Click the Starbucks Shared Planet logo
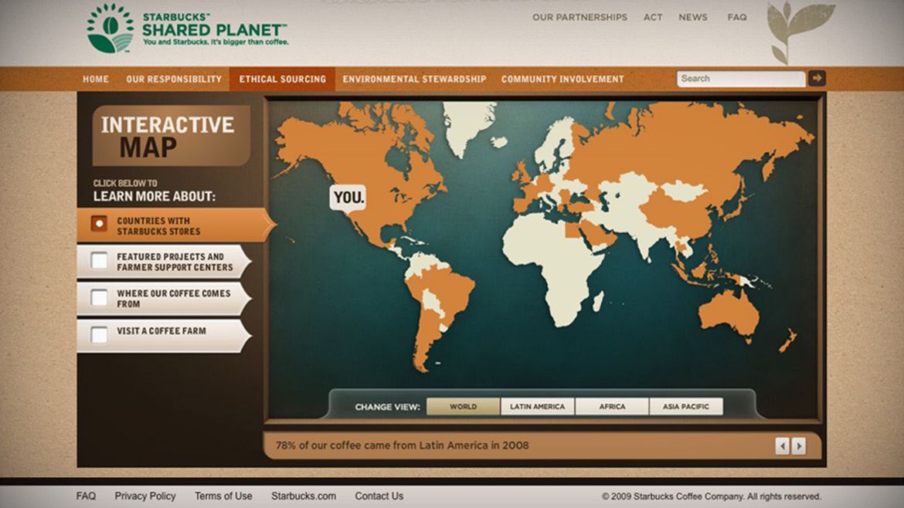Image resolution: width=904 pixels, height=508 pixels. [x=188, y=29]
